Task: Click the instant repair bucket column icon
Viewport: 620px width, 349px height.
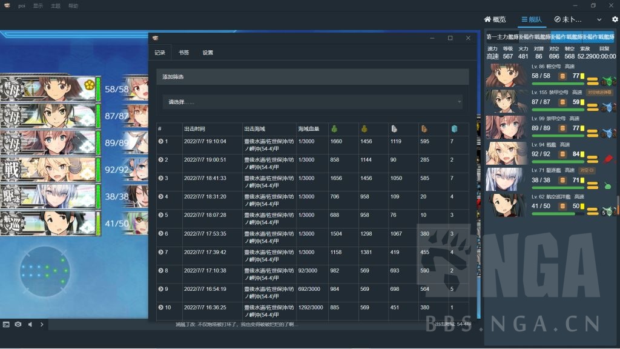Action: [x=455, y=128]
